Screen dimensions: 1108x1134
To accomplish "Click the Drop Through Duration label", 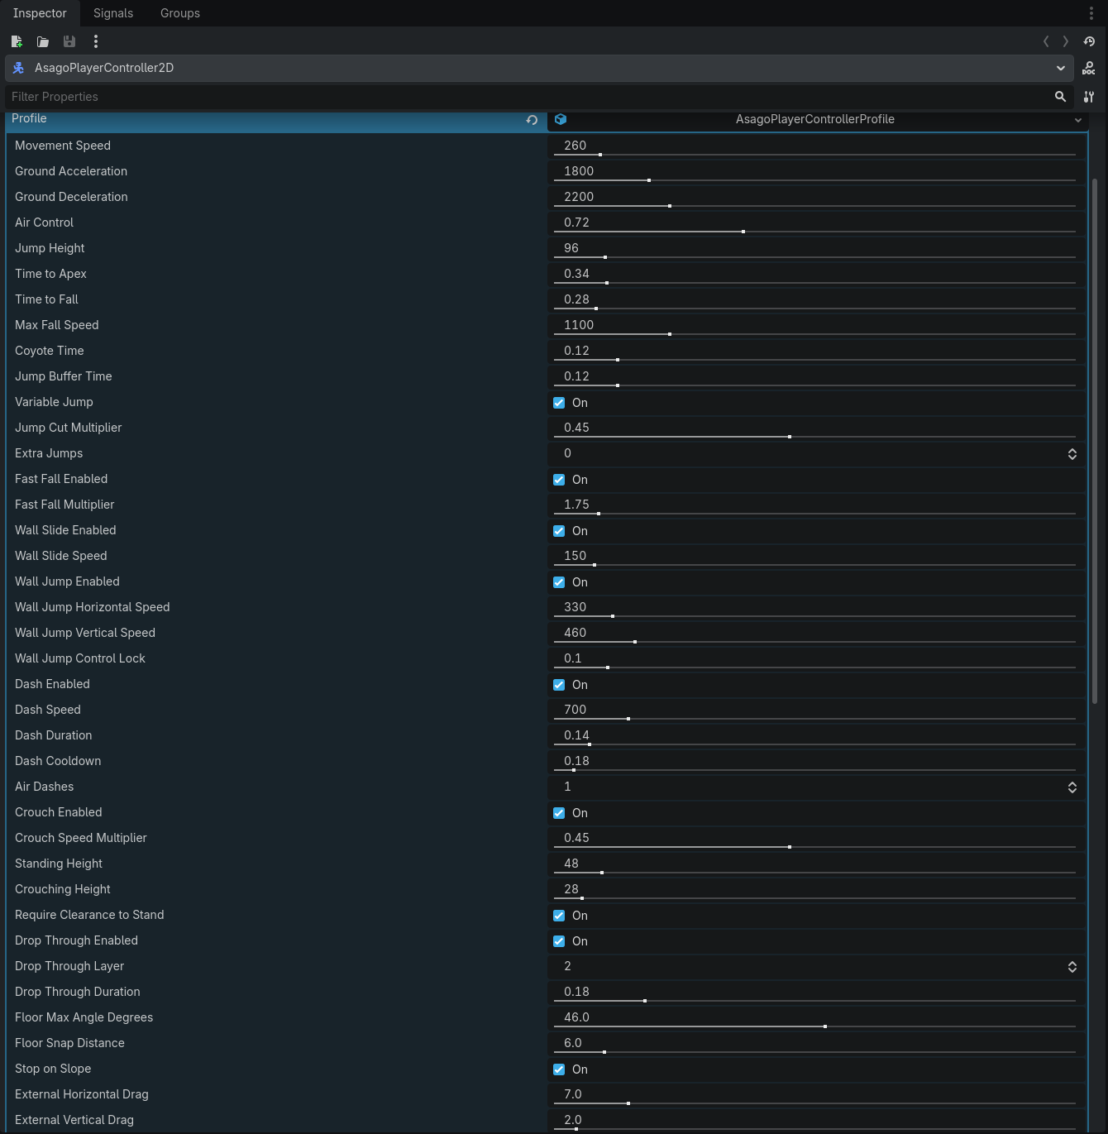I will pyautogui.click(x=78, y=992).
